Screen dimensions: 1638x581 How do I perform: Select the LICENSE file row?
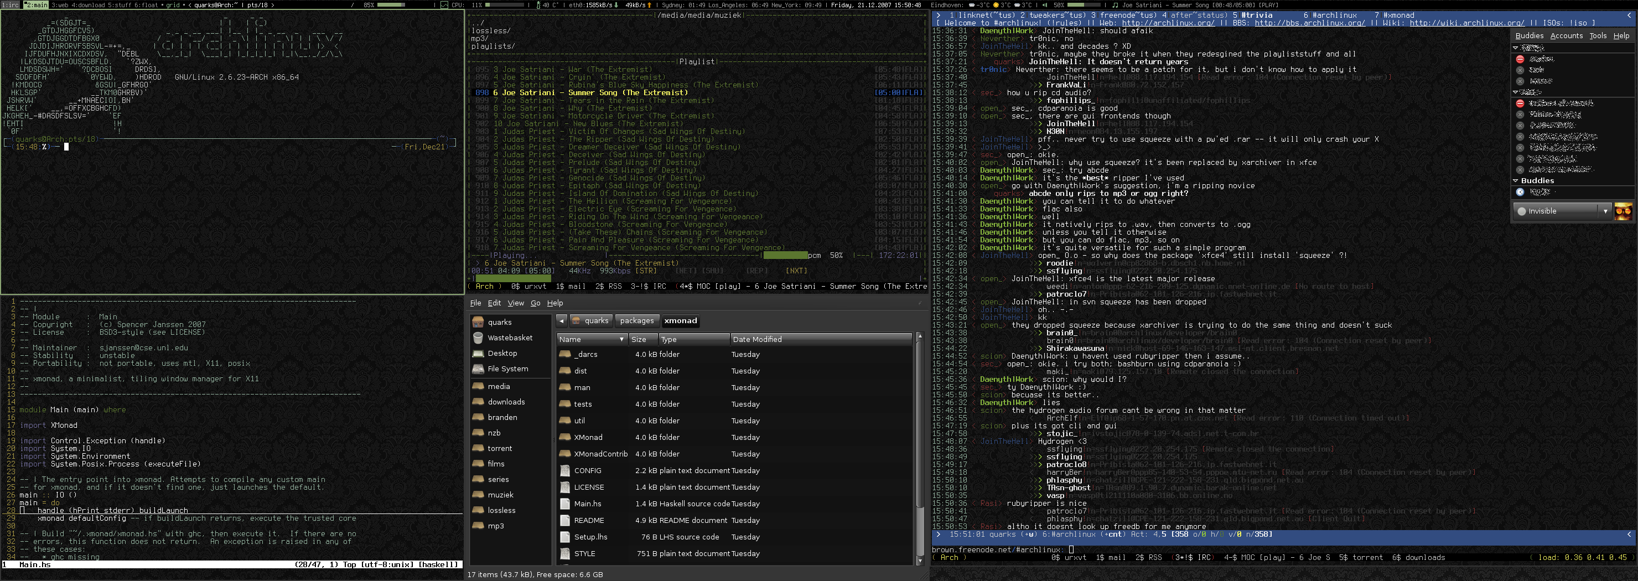734,487
